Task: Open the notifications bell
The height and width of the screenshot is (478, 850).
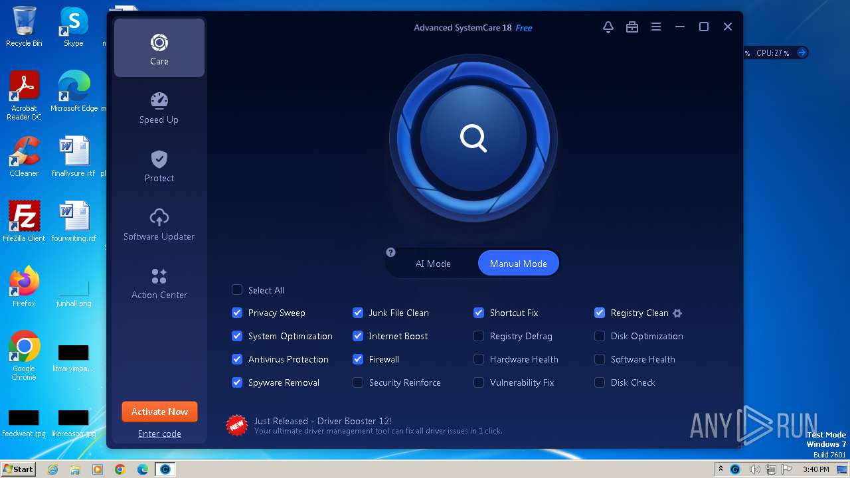Action: coord(608,27)
